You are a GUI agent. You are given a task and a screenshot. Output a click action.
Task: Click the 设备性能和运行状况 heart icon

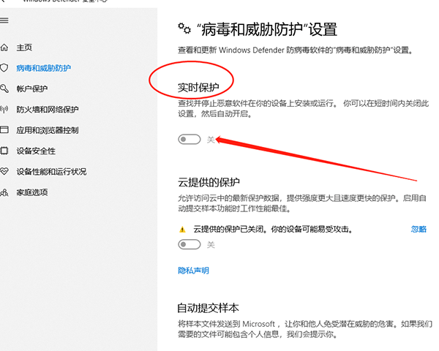click(4, 172)
